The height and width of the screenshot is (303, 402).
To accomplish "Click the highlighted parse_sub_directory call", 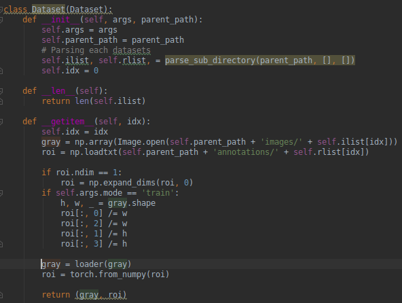I will click(259, 60).
